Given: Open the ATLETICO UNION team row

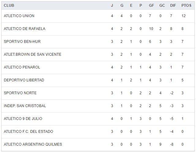Looking at the screenshot, I should click(x=19, y=16).
